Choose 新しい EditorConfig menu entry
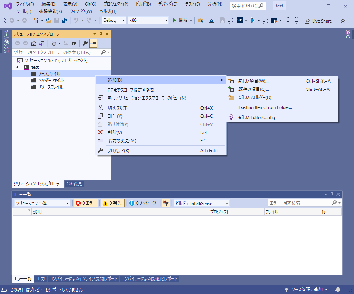This screenshot has width=354, height=294. click(x=282, y=117)
